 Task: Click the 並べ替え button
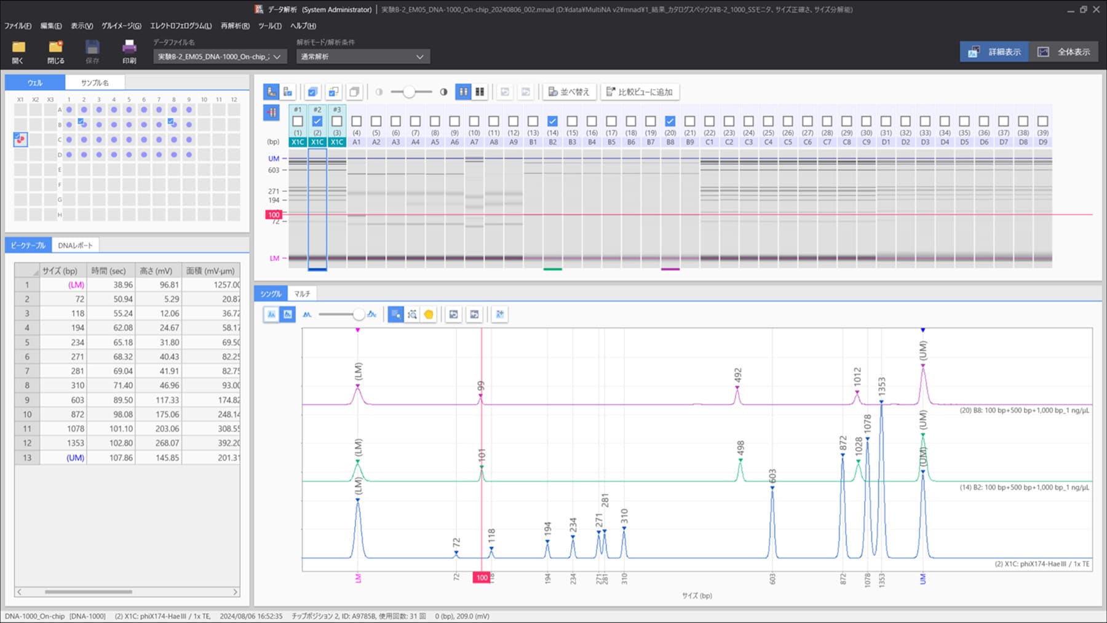569,92
